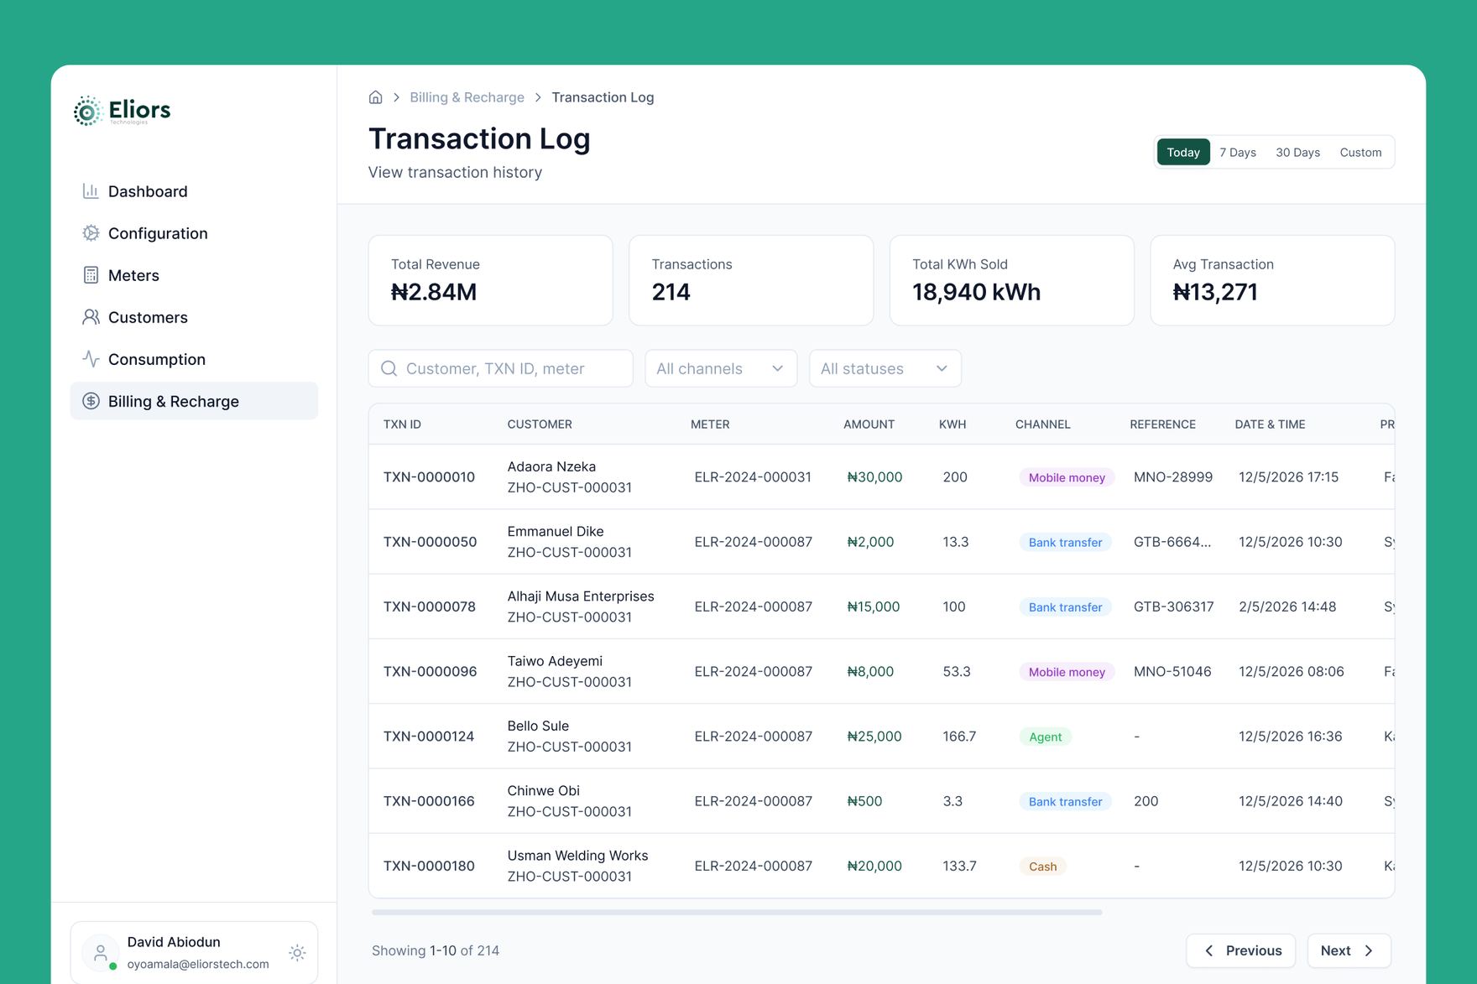The height and width of the screenshot is (984, 1477).
Task: Click the Total Revenue card
Action: pos(491,280)
